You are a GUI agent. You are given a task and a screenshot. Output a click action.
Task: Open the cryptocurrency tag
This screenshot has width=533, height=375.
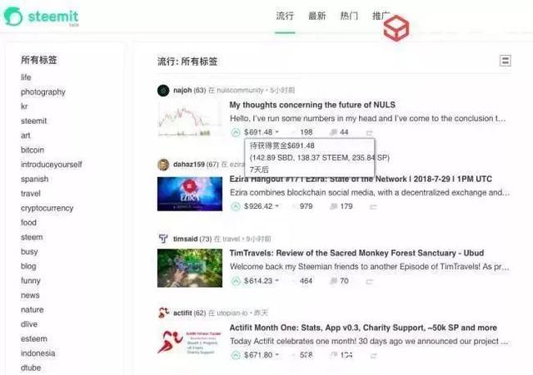click(x=47, y=209)
